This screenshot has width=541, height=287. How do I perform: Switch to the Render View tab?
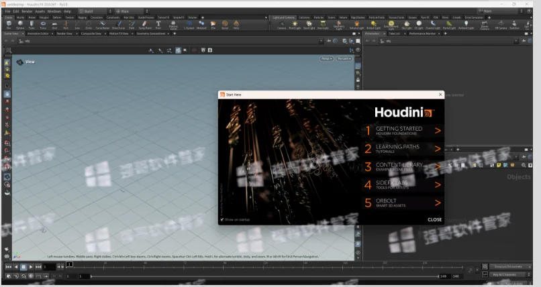pyautogui.click(x=64, y=34)
